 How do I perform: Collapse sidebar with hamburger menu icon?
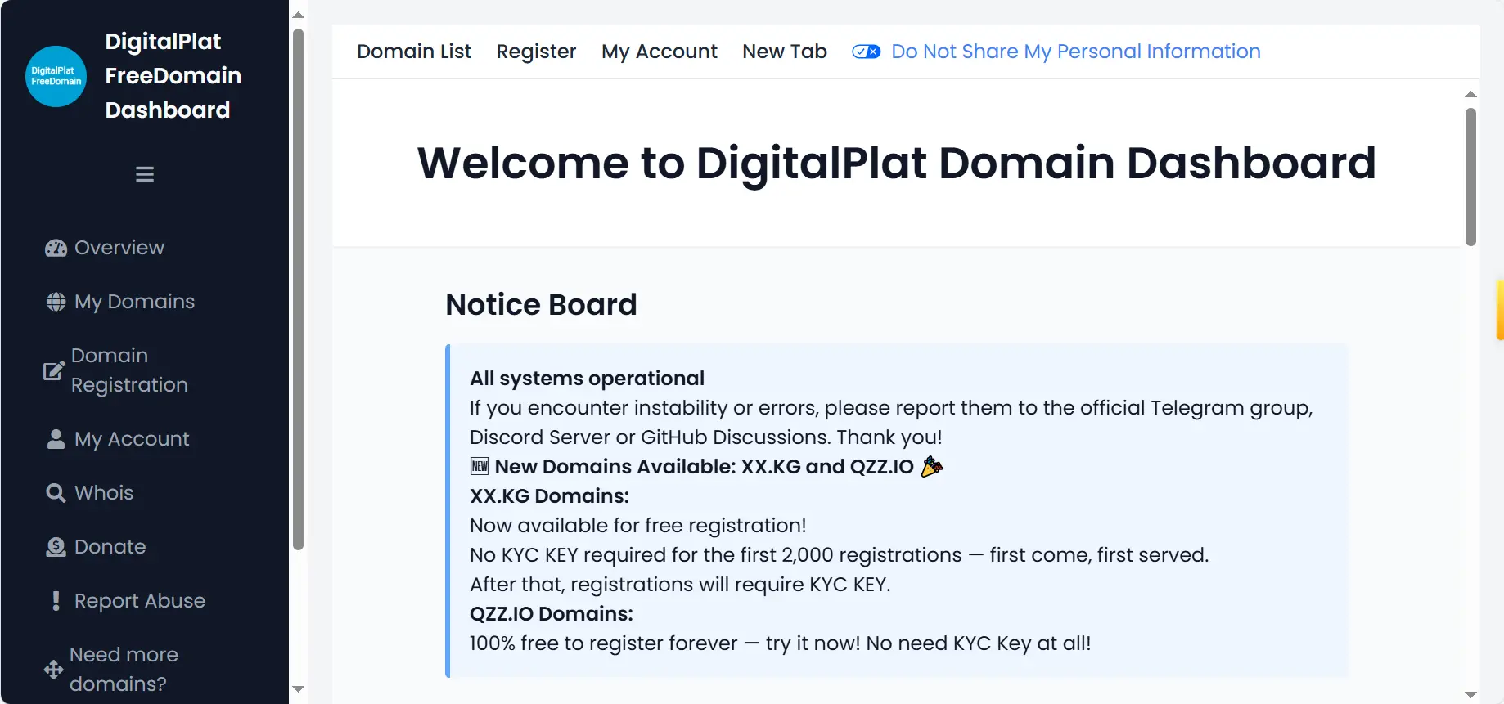click(x=145, y=174)
